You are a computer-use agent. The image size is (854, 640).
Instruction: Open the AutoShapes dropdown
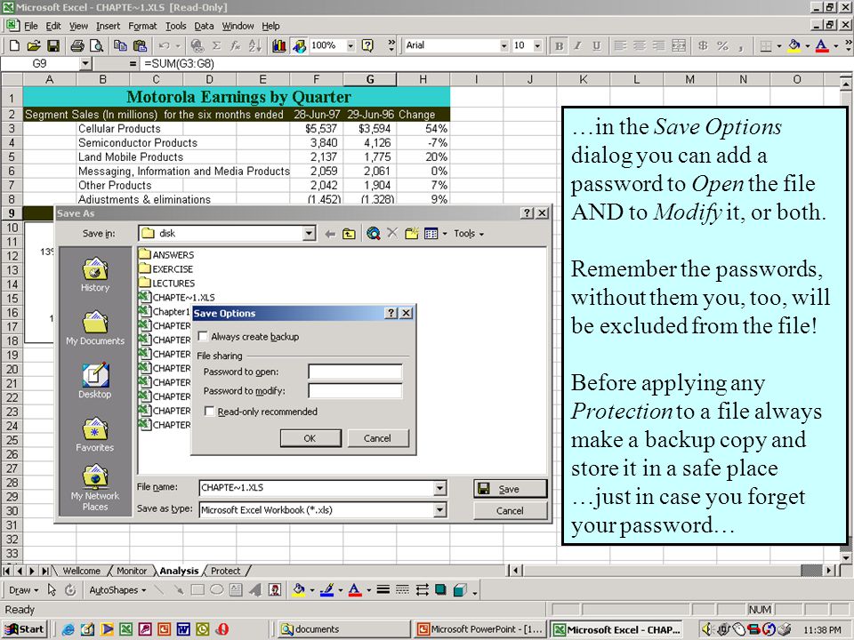click(x=117, y=590)
